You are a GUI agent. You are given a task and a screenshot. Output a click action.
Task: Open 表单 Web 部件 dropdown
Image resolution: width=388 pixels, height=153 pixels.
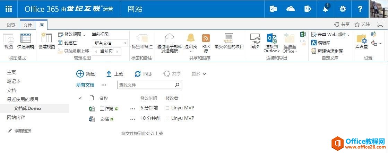(330, 35)
